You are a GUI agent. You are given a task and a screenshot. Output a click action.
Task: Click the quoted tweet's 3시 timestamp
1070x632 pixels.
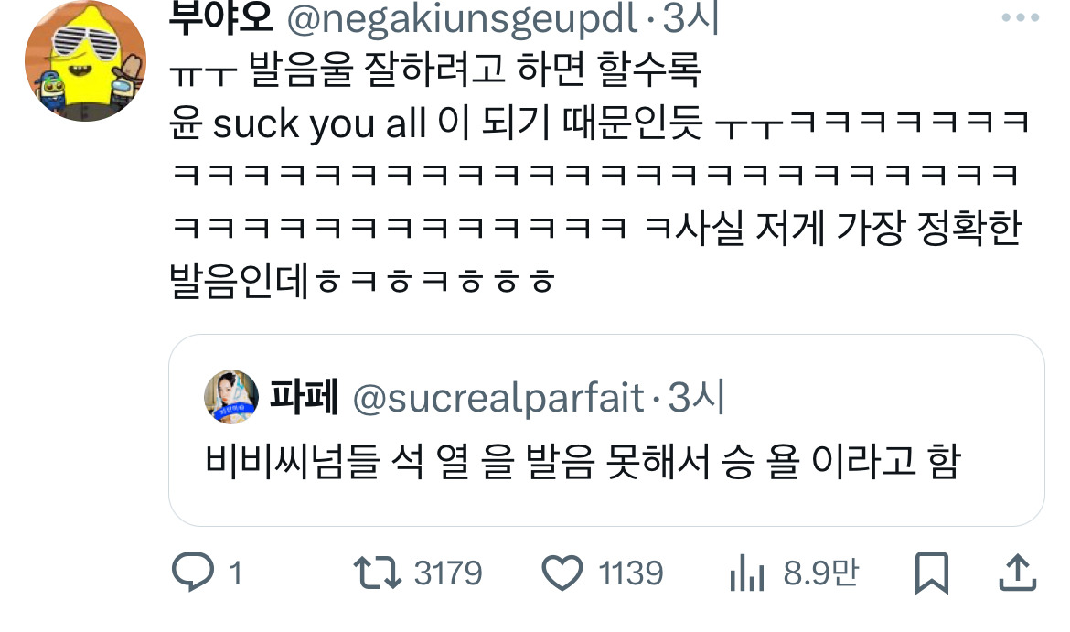click(x=696, y=397)
